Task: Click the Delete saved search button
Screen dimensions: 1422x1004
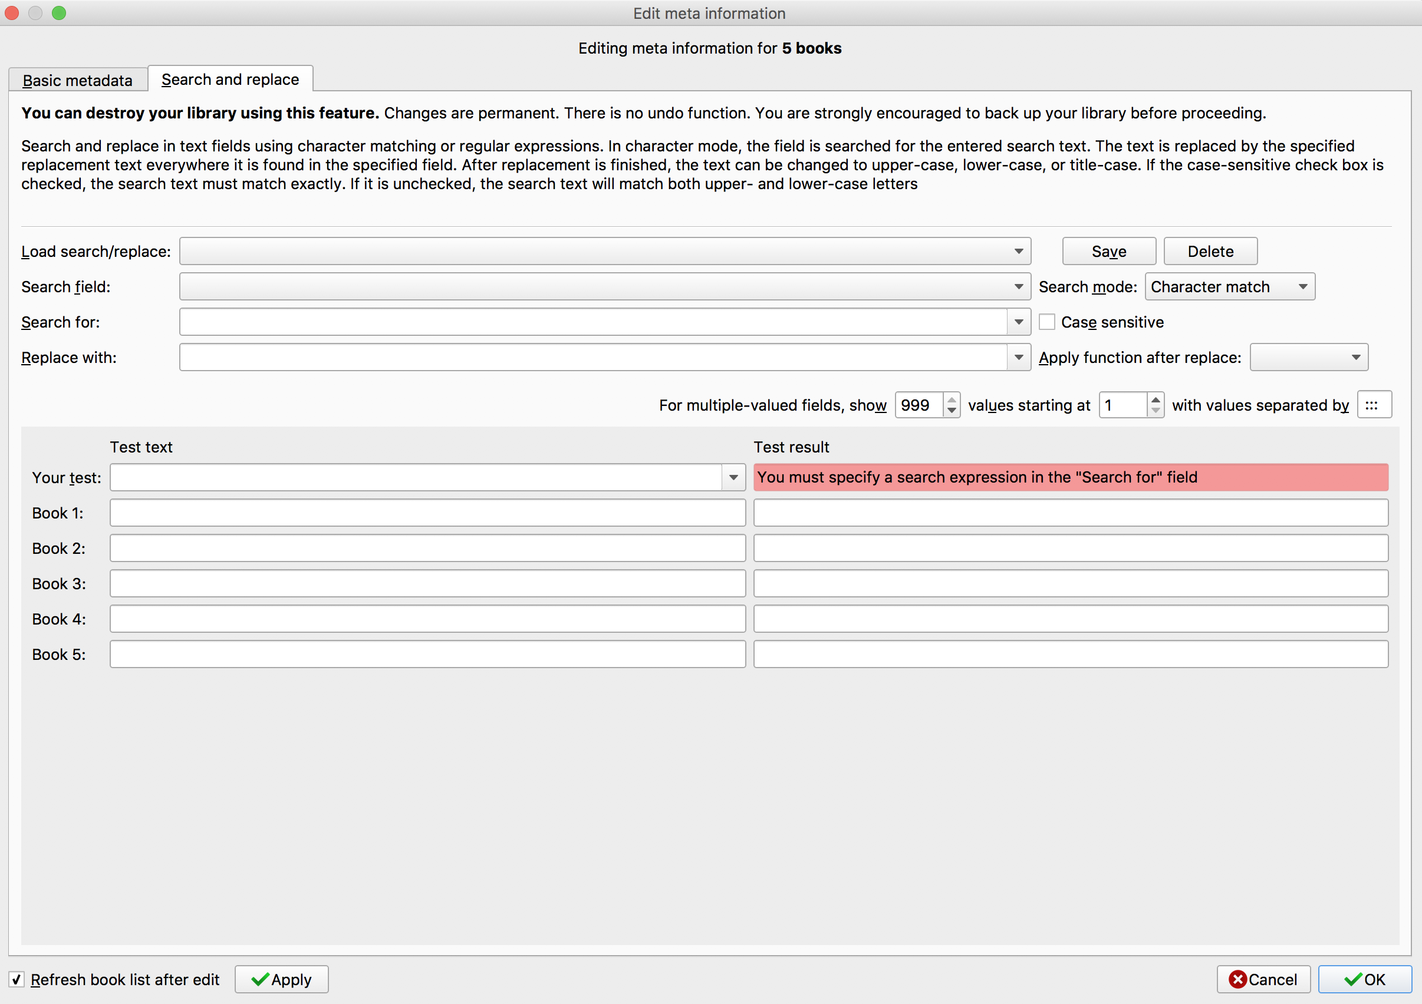Action: [1210, 252]
